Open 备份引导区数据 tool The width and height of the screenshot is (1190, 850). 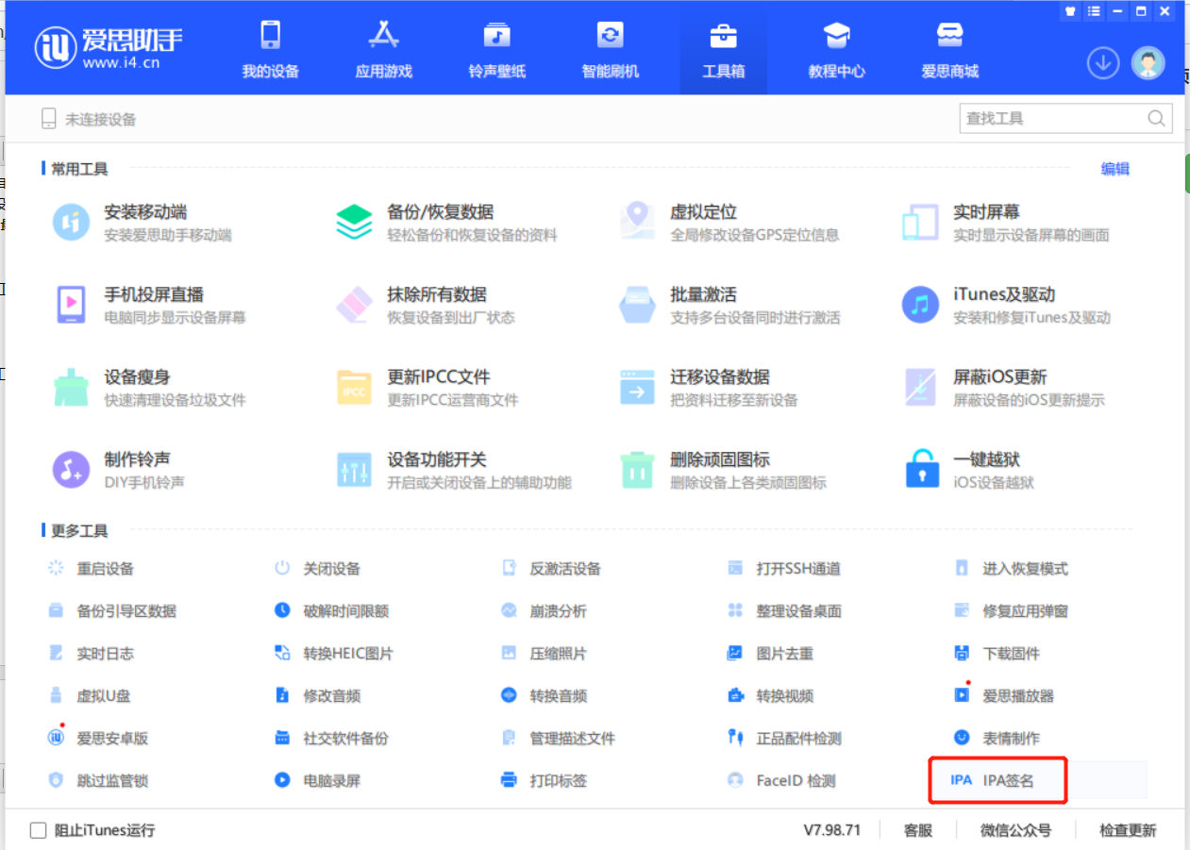[x=112, y=611]
